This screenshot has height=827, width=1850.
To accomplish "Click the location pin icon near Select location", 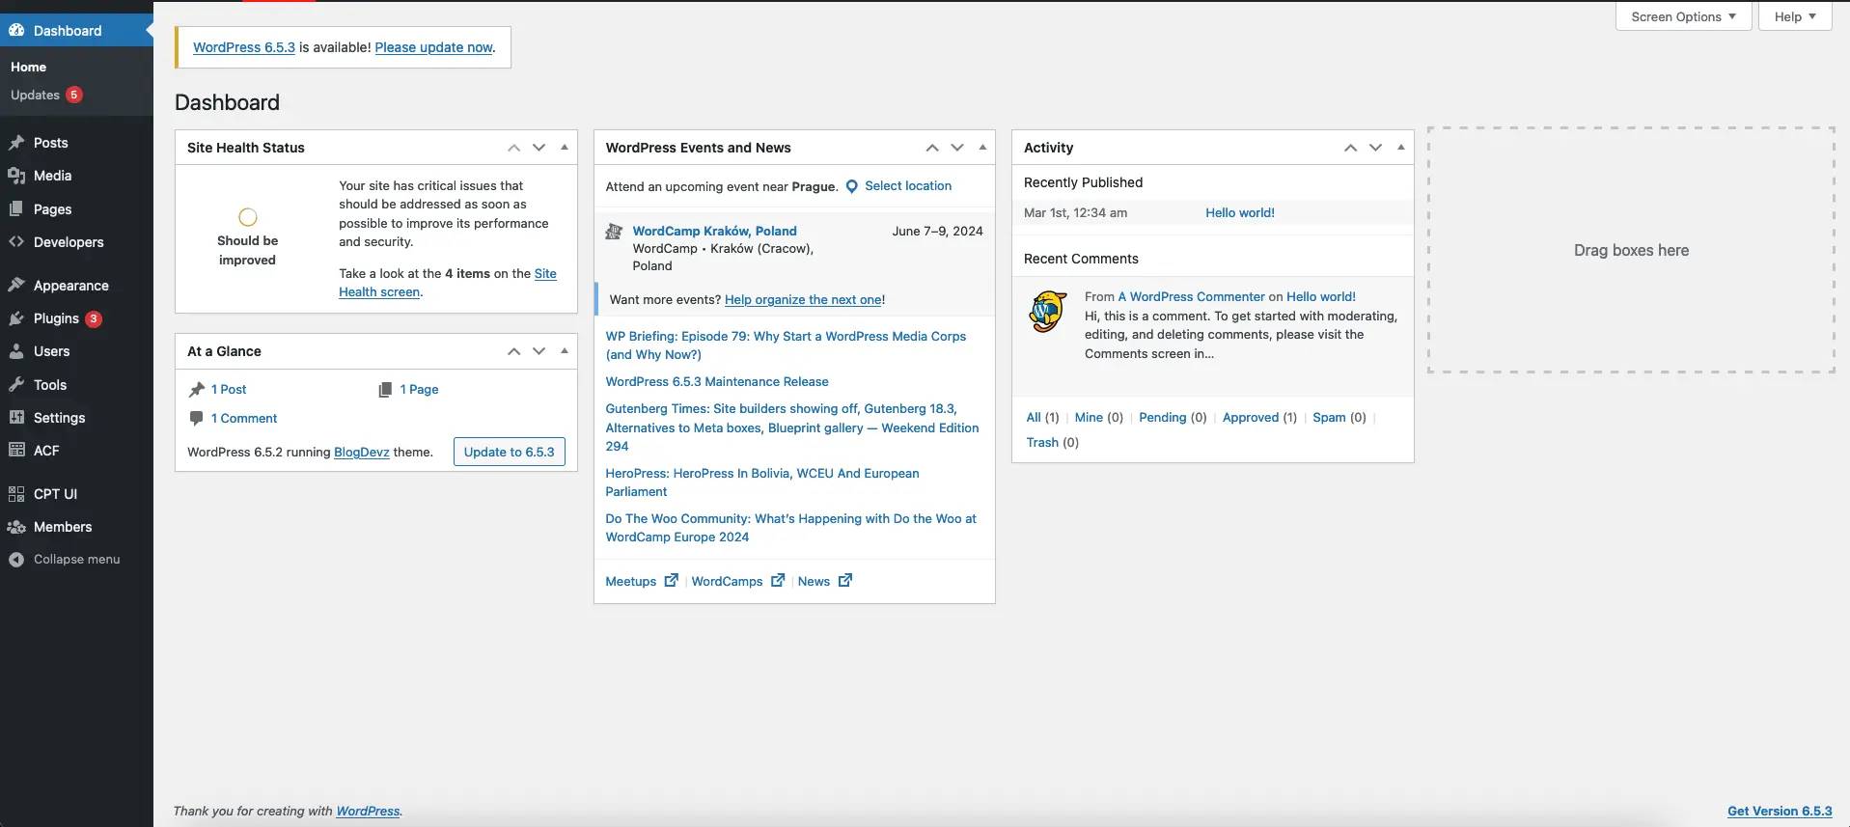I will pyautogui.click(x=852, y=186).
